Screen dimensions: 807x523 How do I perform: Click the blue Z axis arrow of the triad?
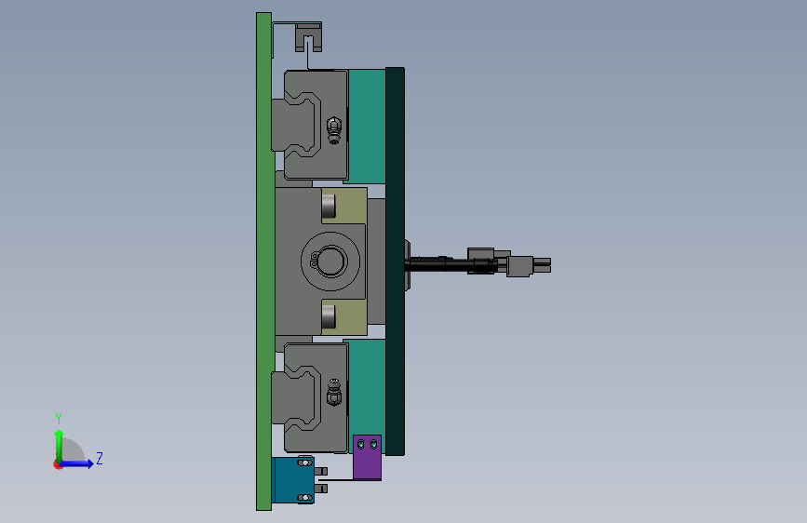77,463
